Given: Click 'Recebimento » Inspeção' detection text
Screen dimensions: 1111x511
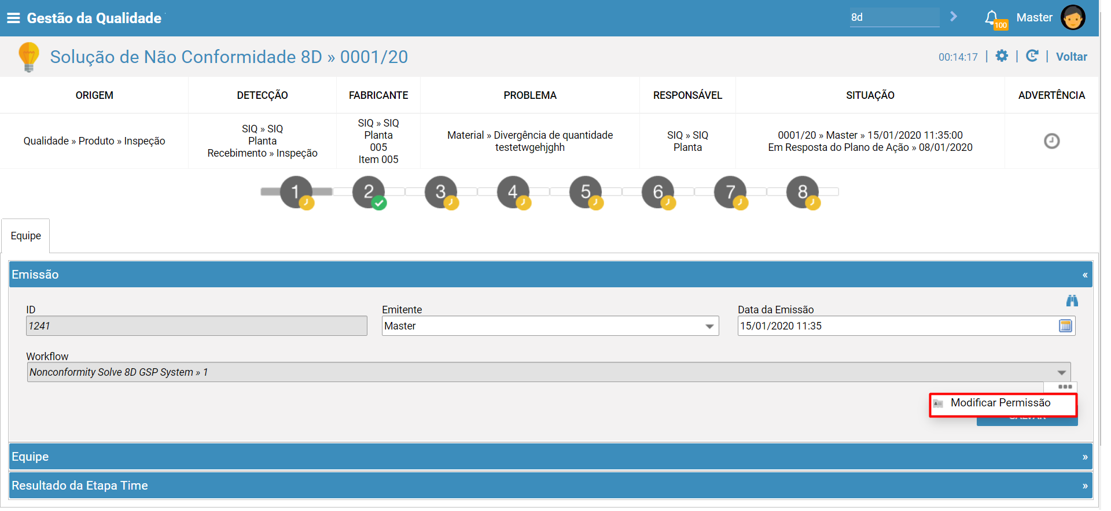Looking at the screenshot, I should click(262, 153).
